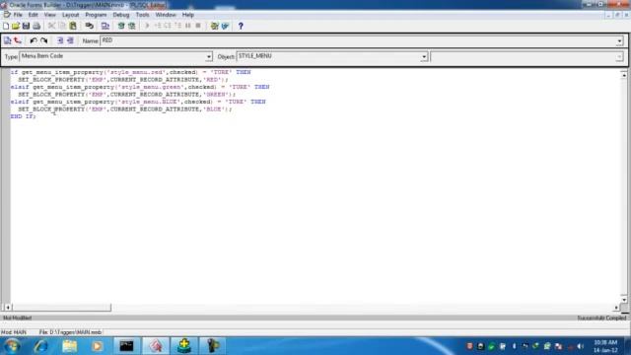The image size is (631, 355).
Task: Open the Debug menu
Action: click(120, 15)
